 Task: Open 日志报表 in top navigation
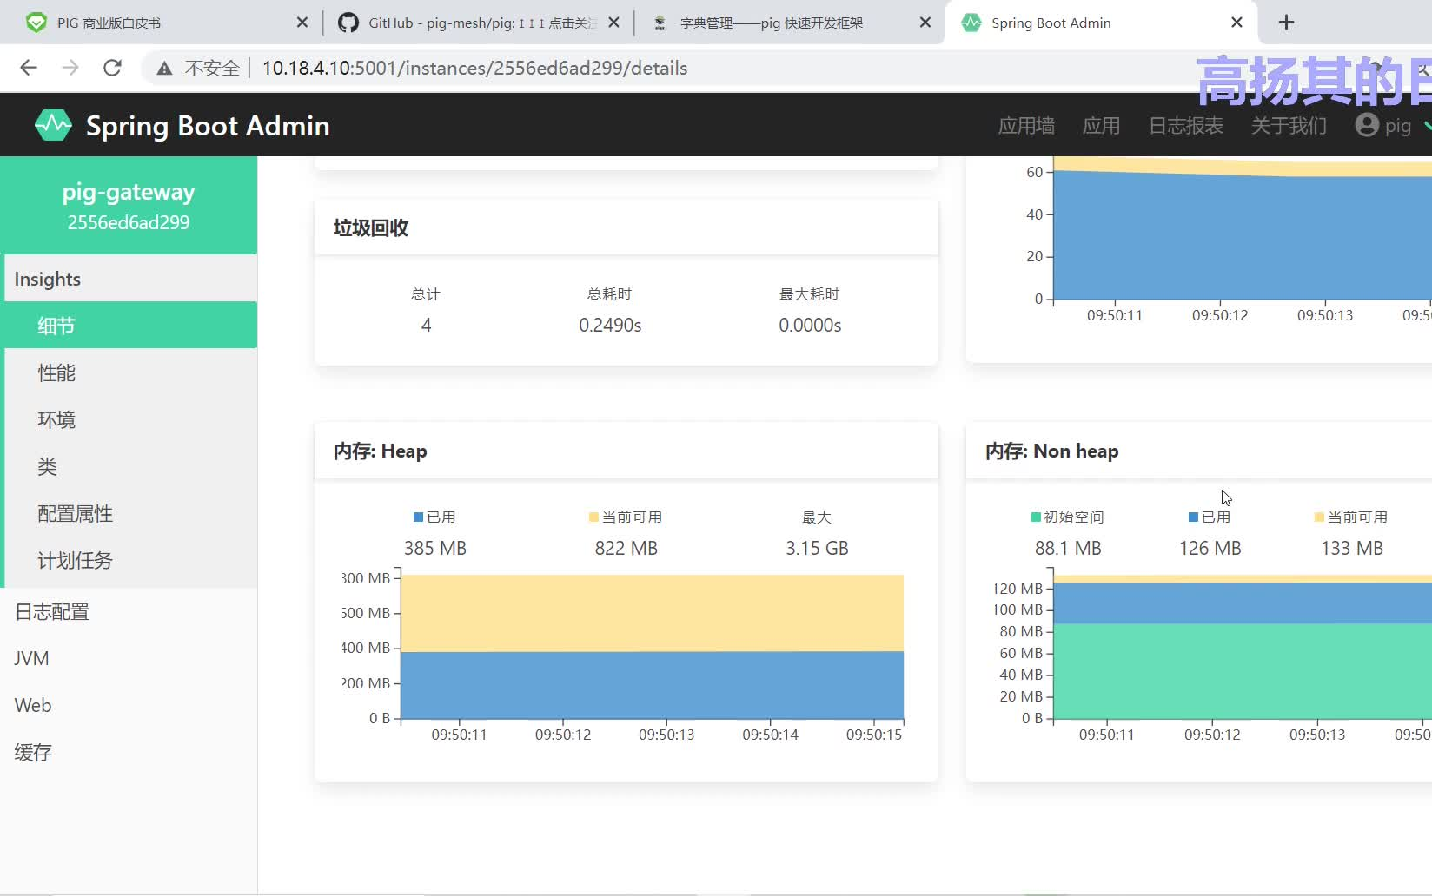pos(1186,126)
